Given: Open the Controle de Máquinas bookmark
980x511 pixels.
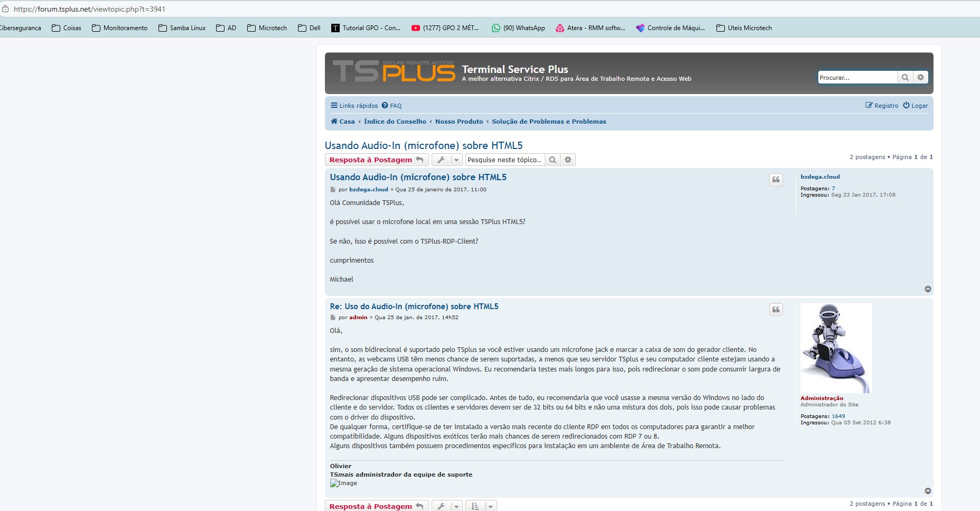Looking at the screenshot, I should [x=670, y=28].
